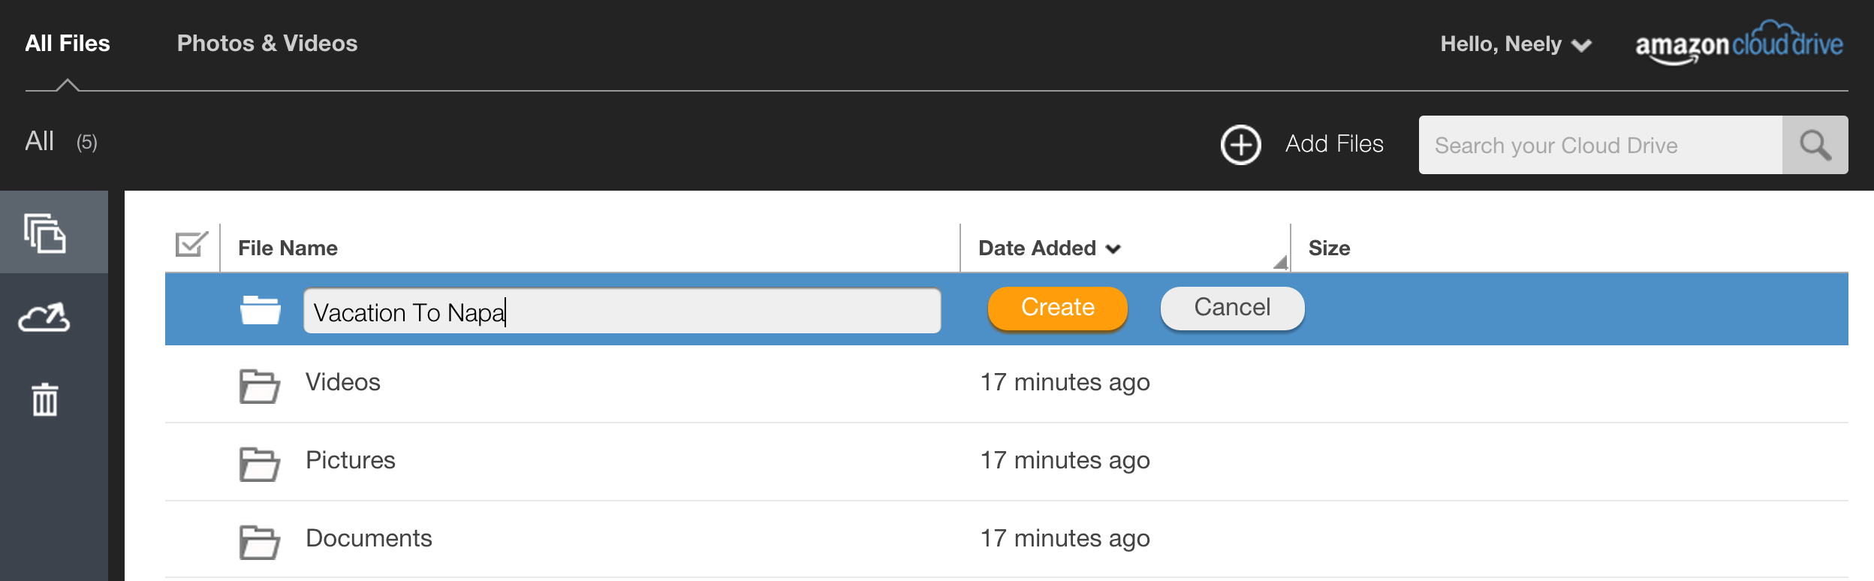Select the All Files tab

click(x=68, y=44)
